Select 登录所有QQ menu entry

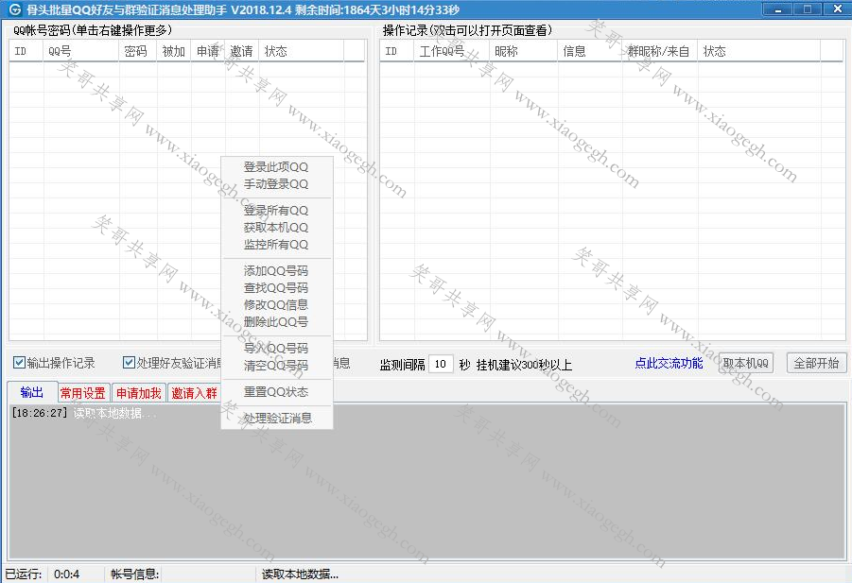[276, 210]
